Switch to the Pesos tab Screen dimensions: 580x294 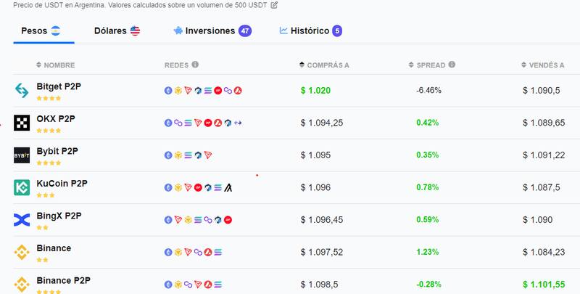[40, 31]
